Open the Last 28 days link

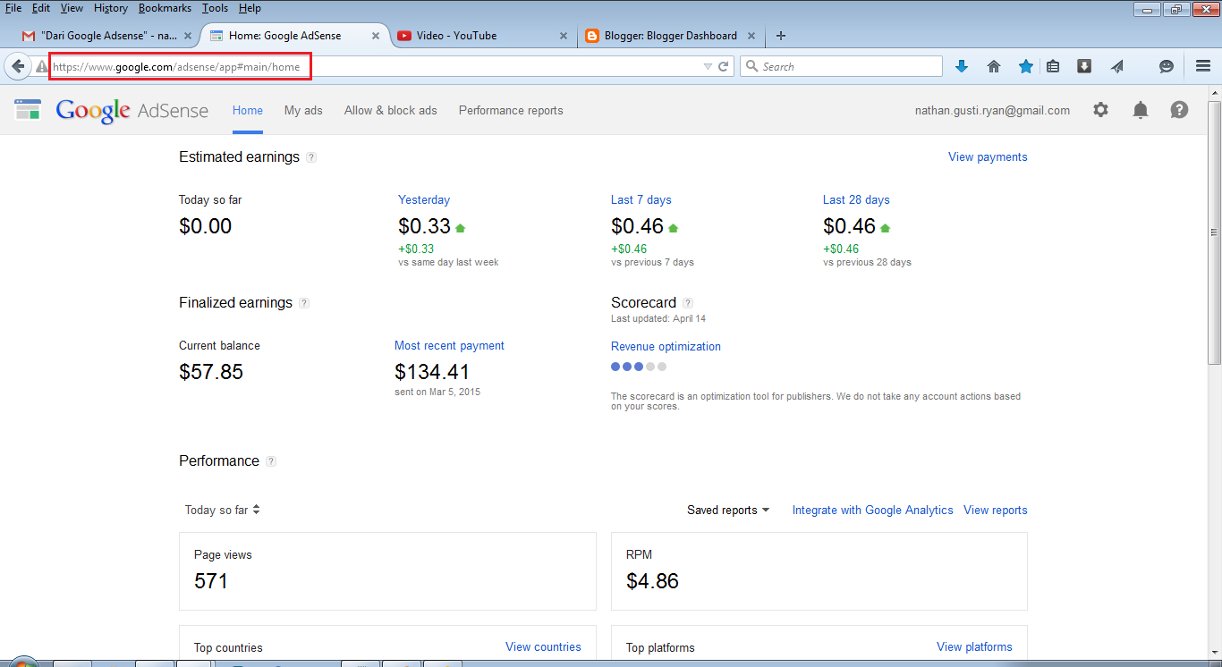(x=856, y=200)
